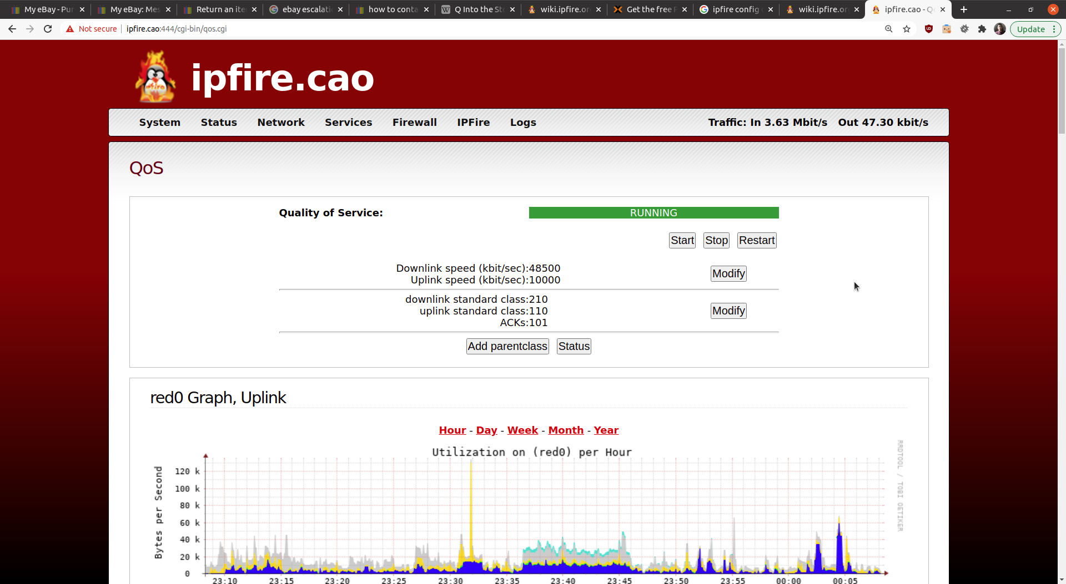Open the System menu

tap(160, 123)
